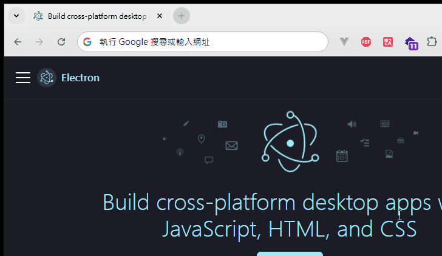Screen dimensions: 442x256
Task: Reload the current page
Action: pos(61,42)
